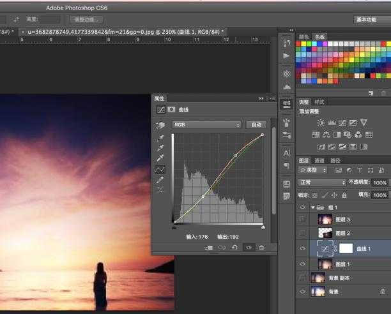
Task: Switch to the 通道 (Channels) tab
Action: [319, 161]
